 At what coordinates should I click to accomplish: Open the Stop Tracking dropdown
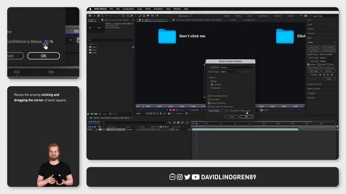click(218, 110)
